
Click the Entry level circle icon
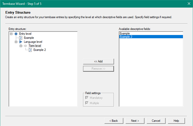click(x=16, y=34)
